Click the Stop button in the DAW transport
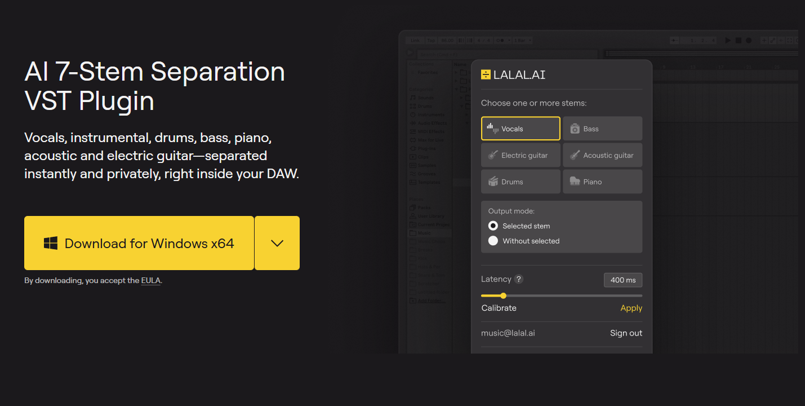805x406 pixels. pos(739,41)
